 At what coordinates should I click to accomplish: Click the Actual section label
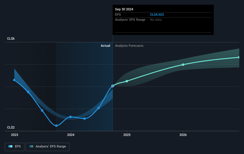tap(105, 46)
